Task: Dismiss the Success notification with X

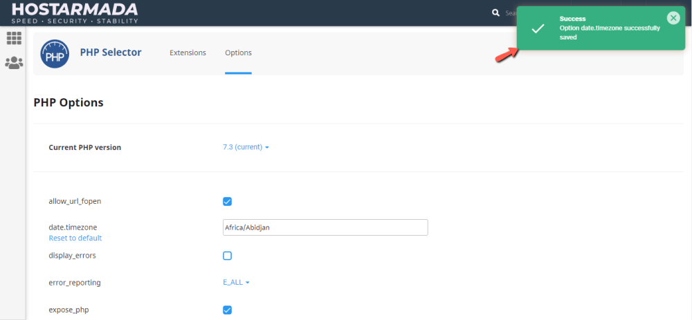Action: (x=673, y=18)
